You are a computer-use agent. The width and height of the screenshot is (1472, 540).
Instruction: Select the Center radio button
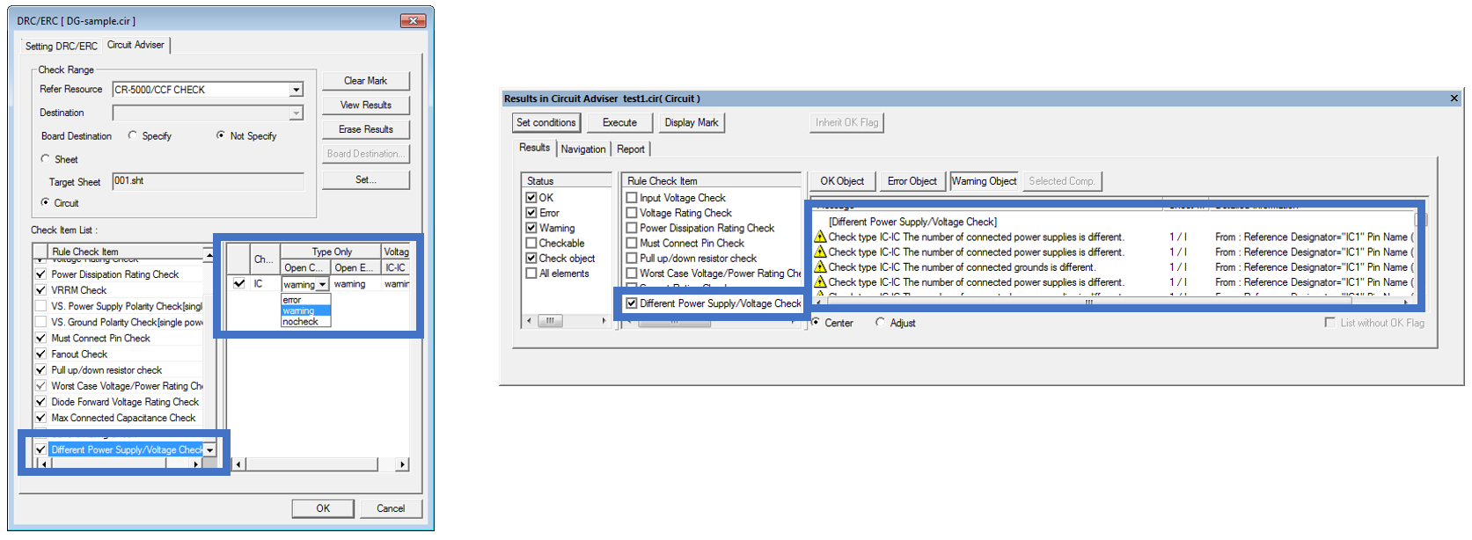pyautogui.click(x=816, y=323)
